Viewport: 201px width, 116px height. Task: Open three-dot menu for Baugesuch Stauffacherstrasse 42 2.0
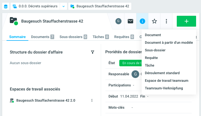pyautogui.click(x=92, y=101)
